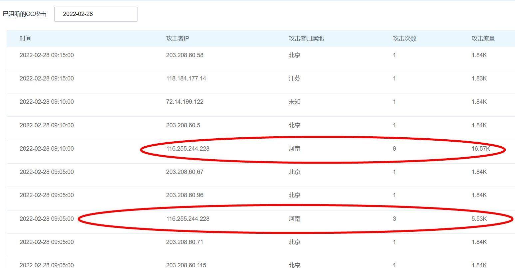
Task: Select IP 203.208.60.67
Action: pos(185,172)
